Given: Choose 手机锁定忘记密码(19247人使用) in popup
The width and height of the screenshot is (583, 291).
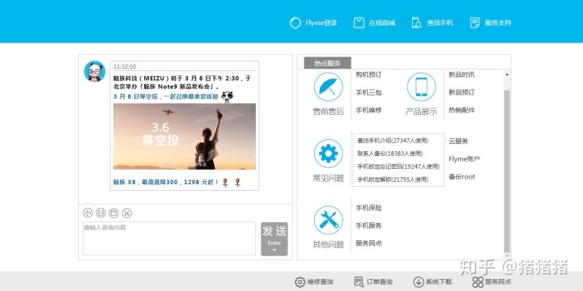Looking at the screenshot, I should tap(398, 167).
